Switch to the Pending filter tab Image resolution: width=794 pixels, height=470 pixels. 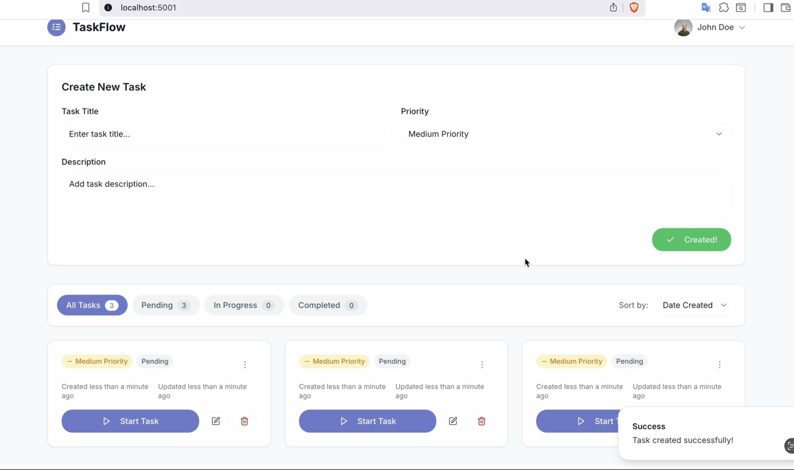point(166,305)
